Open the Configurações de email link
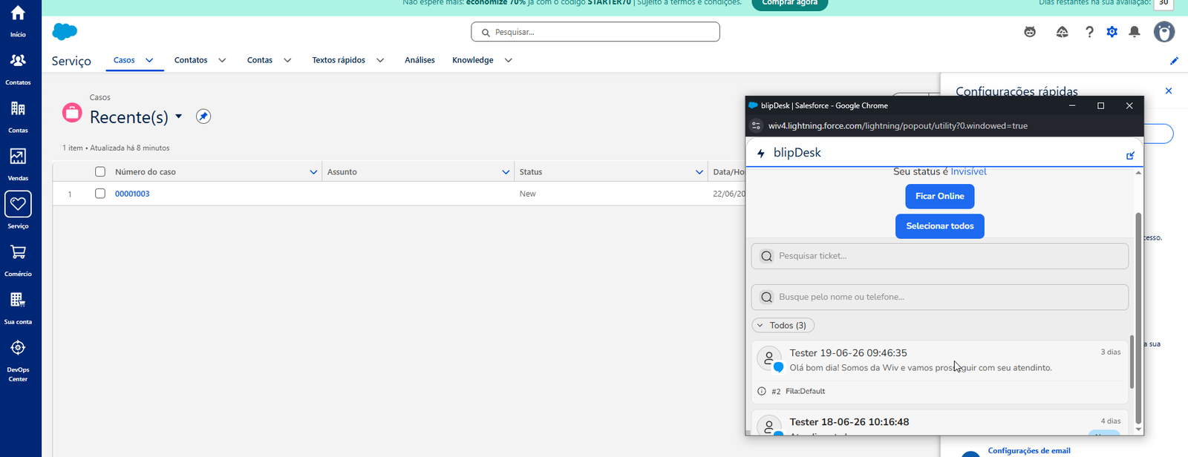Screen dimensions: 1188x457 [1029, 450]
